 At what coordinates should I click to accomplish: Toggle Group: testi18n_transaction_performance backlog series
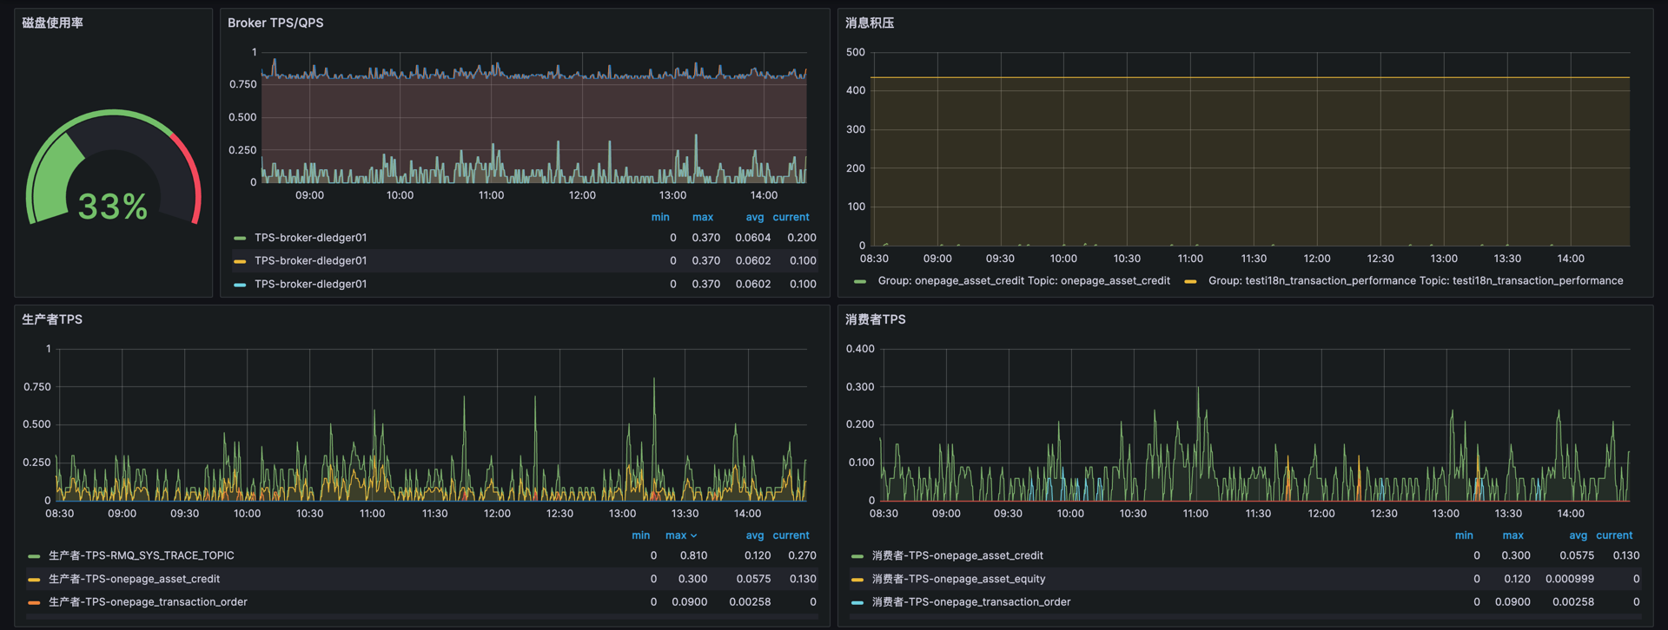(1415, 281)
